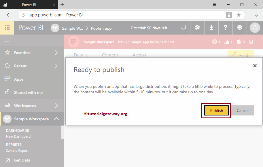Close the Power BI browser tab
Viewport: 263px width, 167px height.
tap(54, 5)
